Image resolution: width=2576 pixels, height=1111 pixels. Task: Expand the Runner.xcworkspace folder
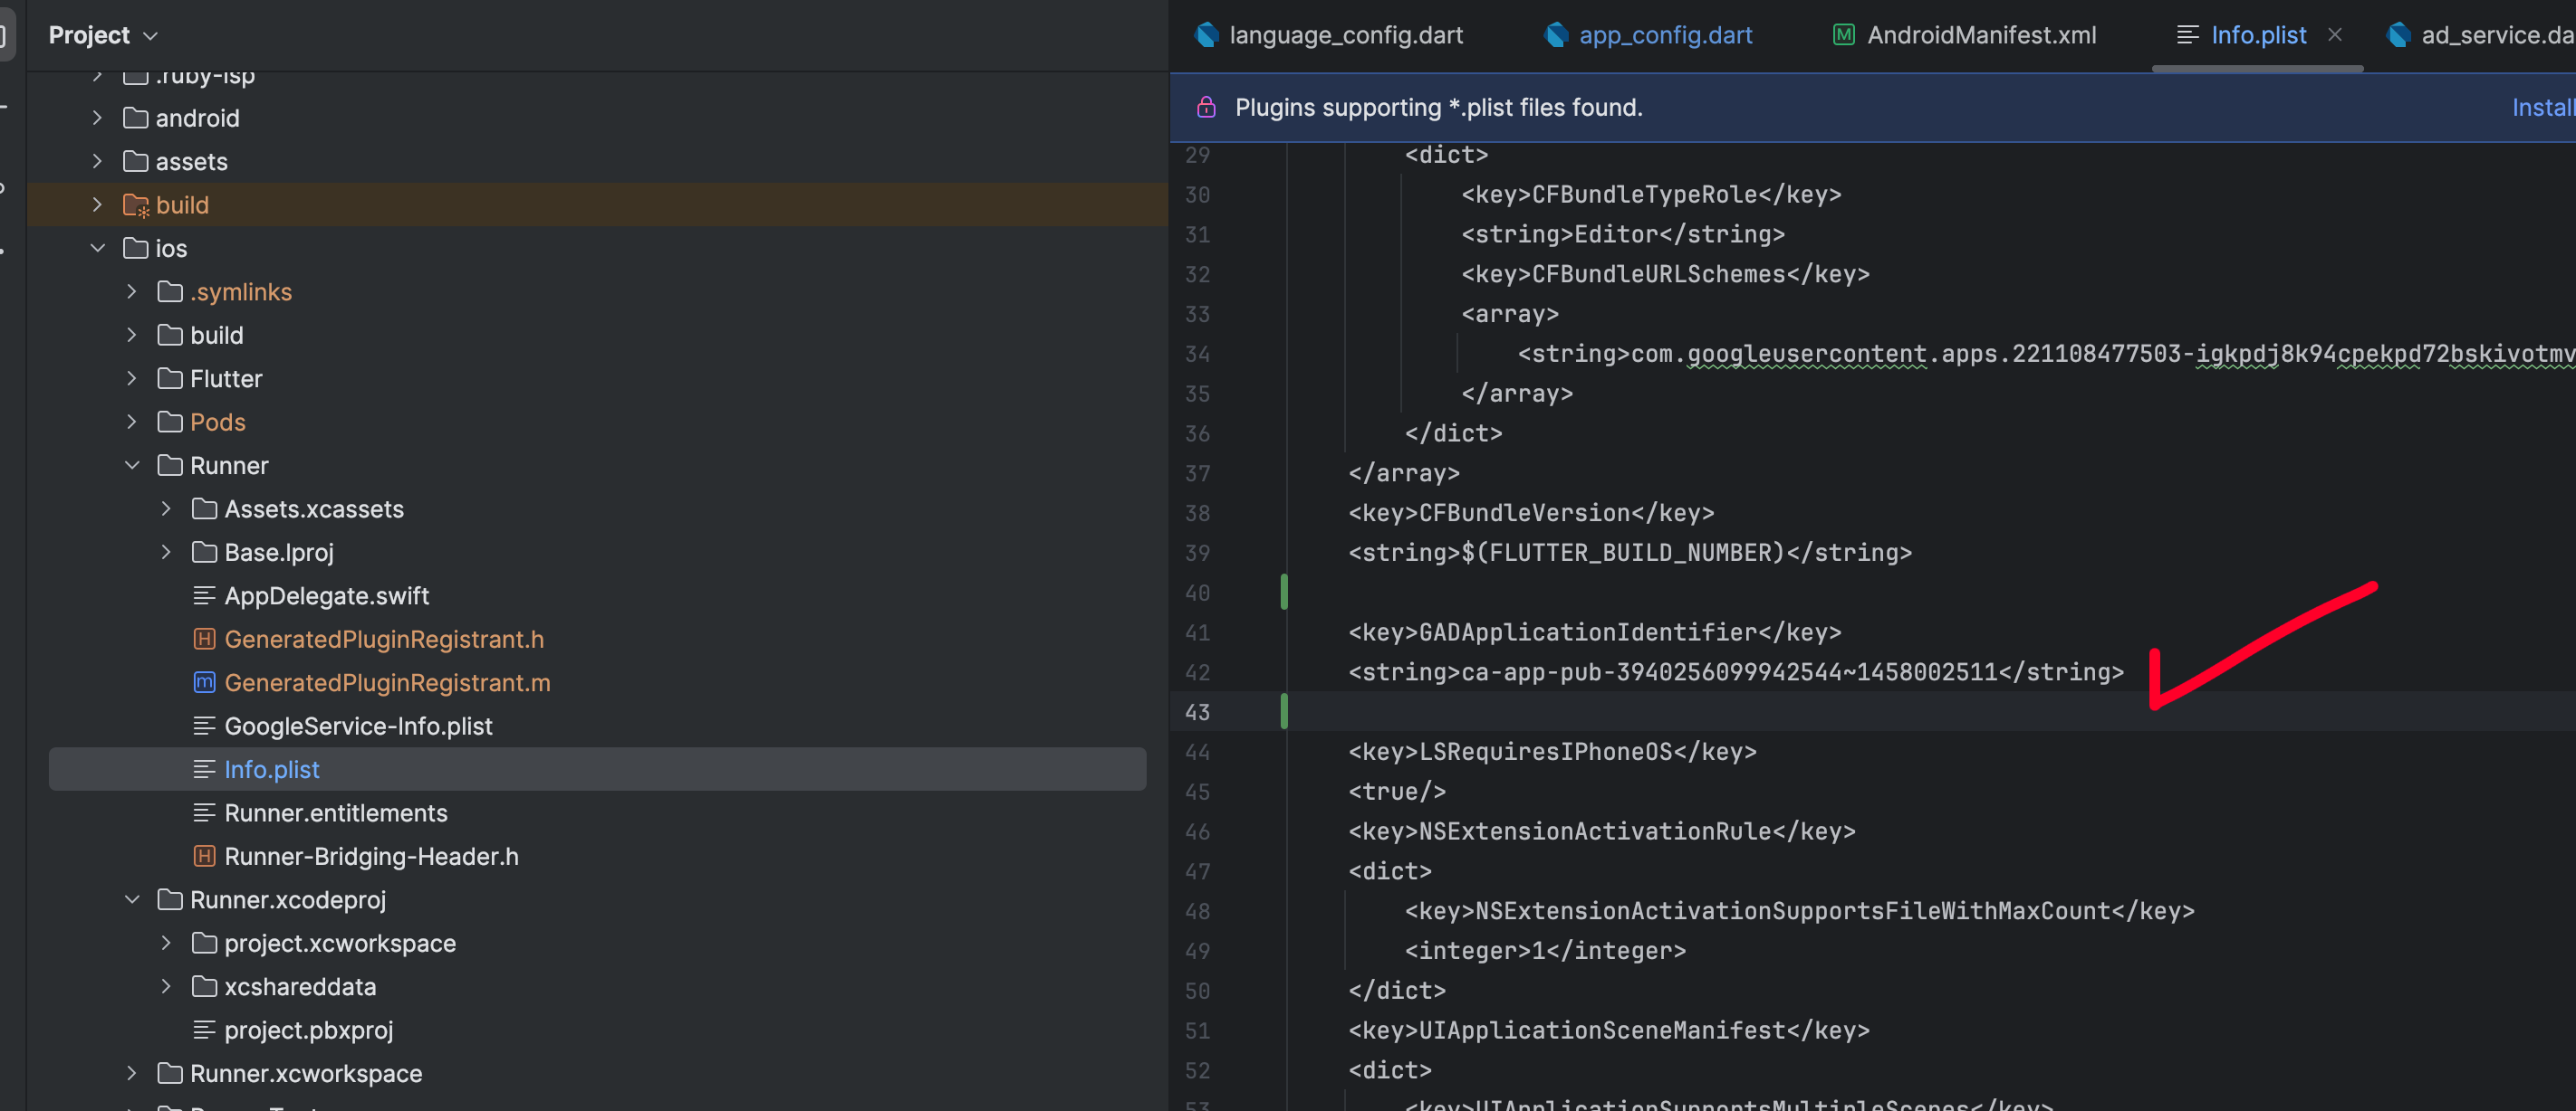[x=131, y=1073]
